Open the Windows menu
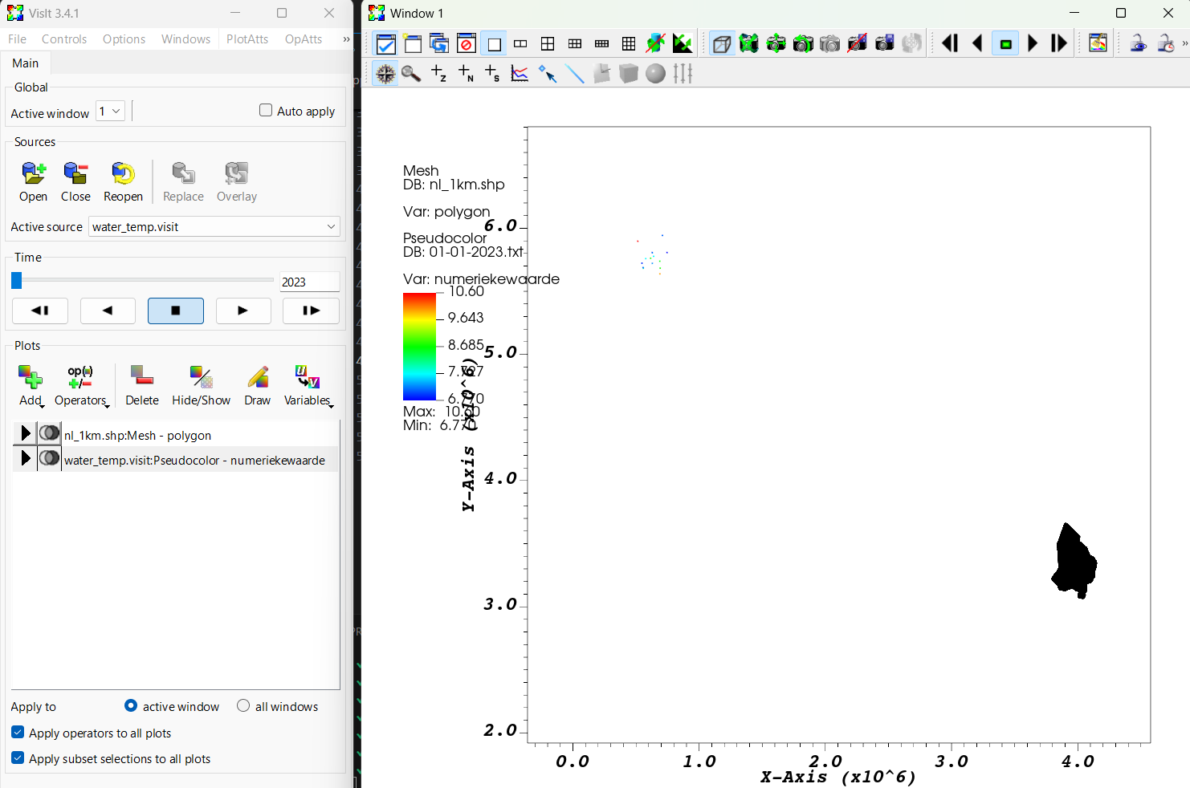 [x=185, y=39]
